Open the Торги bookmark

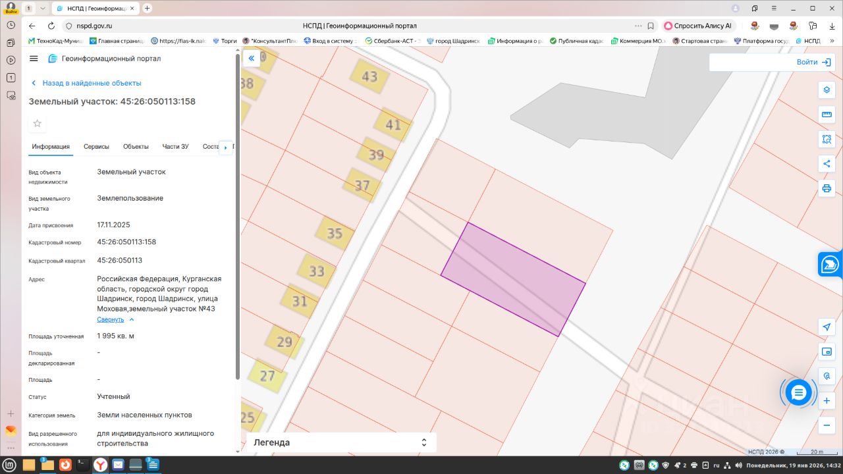click(224, 41)
